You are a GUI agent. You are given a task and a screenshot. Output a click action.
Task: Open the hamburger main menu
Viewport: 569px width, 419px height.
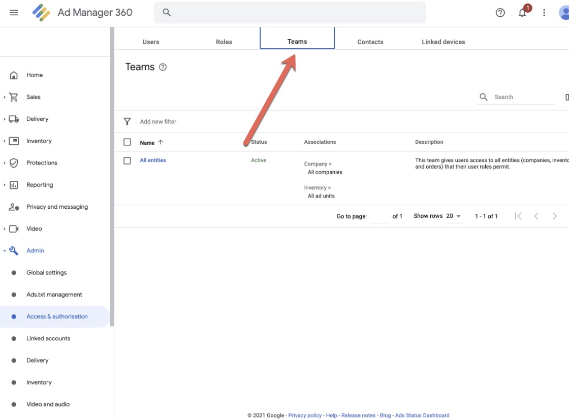pos(14,13)
